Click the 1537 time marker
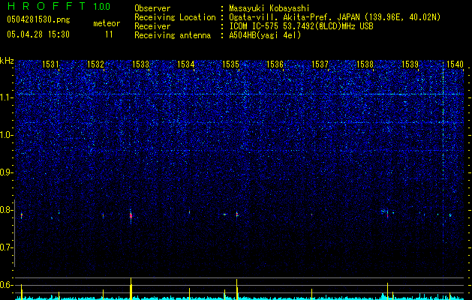This screenshot has height=300, width=472. [x=320, y=64]
